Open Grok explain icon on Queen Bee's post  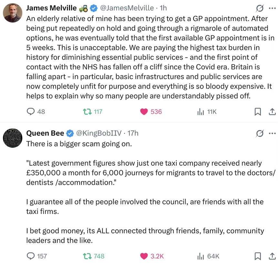pos(260,133)
